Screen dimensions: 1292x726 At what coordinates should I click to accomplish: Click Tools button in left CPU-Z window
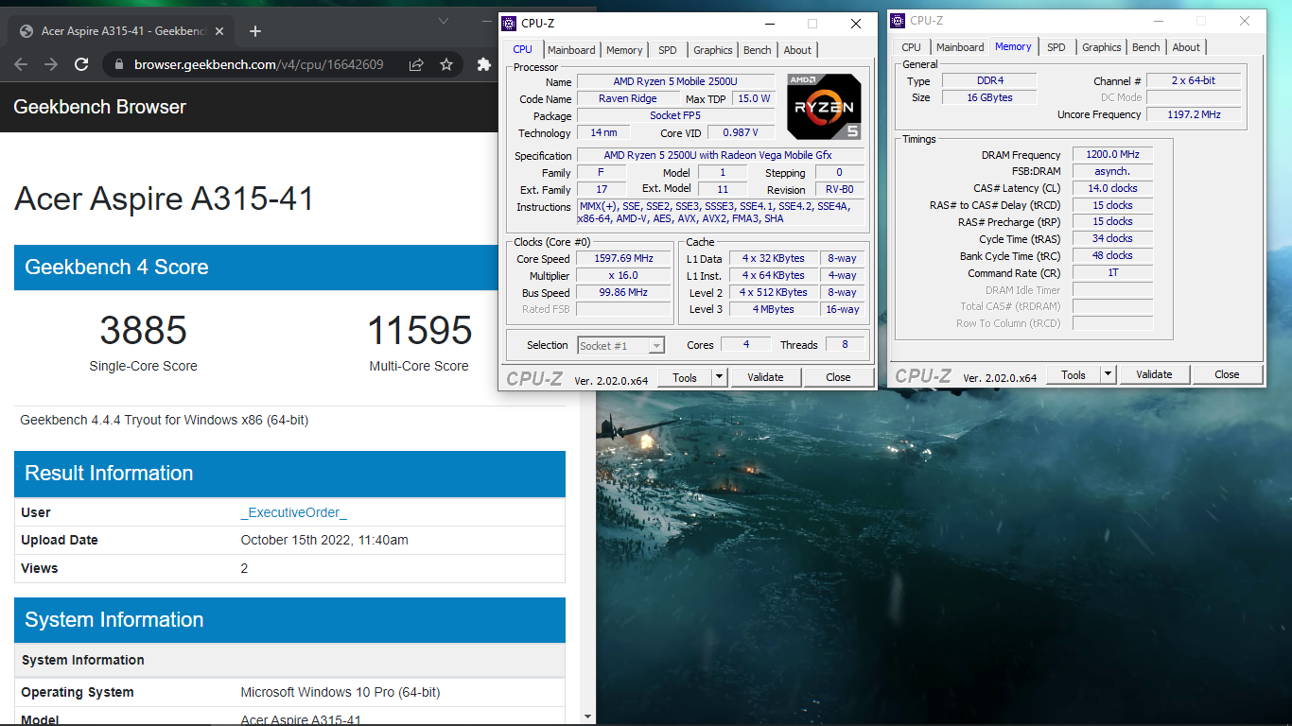tap(685, 377)
